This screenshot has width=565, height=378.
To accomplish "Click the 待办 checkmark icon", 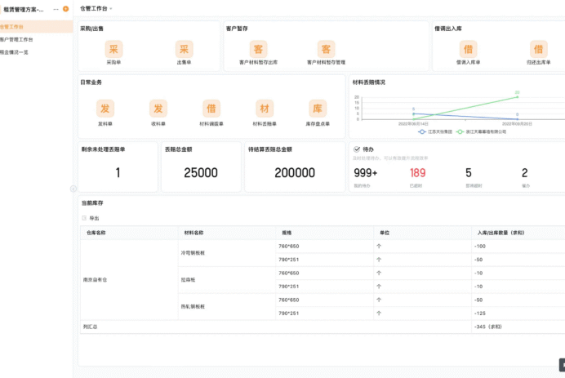I will point(357,149).
